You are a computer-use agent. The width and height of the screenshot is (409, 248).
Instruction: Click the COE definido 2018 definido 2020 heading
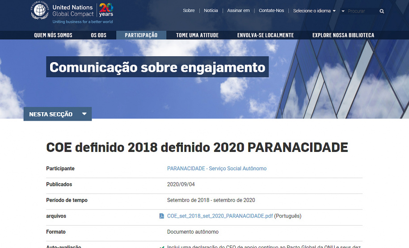[197, 147]
